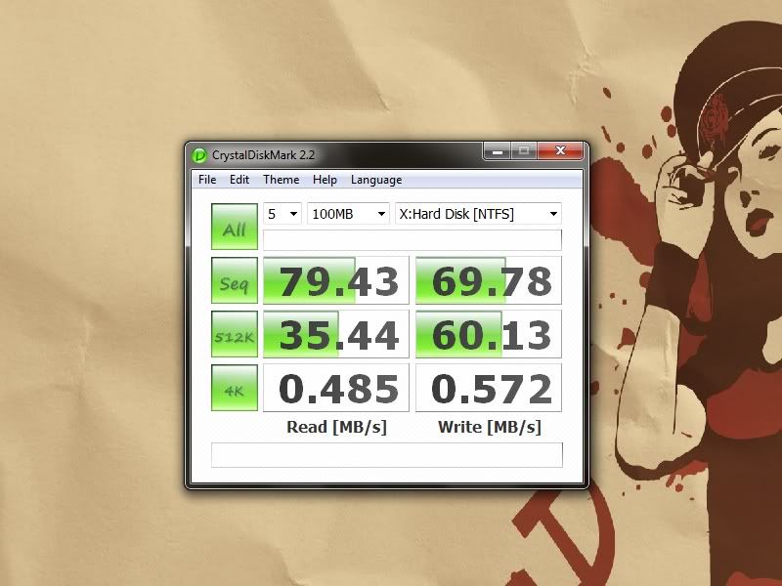Screen dimensions: 782x586
Task: Open the Language menu
Action: 376,180
